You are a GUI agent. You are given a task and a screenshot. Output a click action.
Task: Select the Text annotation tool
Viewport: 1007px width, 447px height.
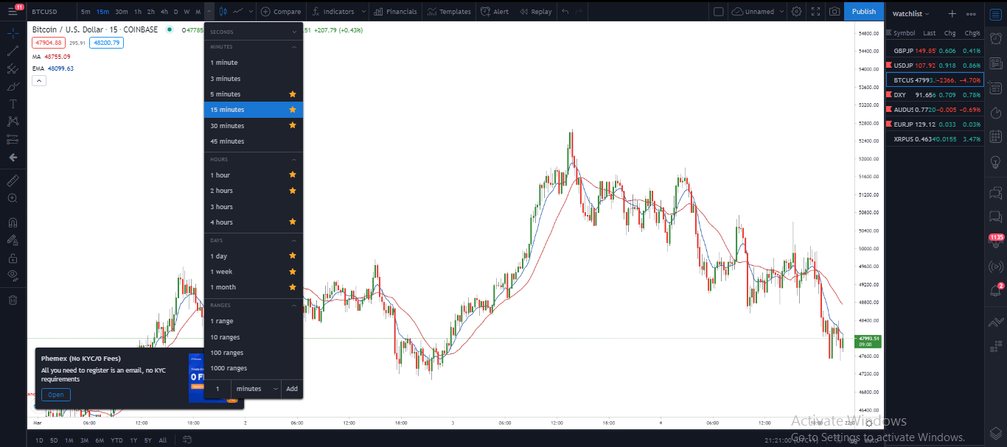tap(13, 104)
